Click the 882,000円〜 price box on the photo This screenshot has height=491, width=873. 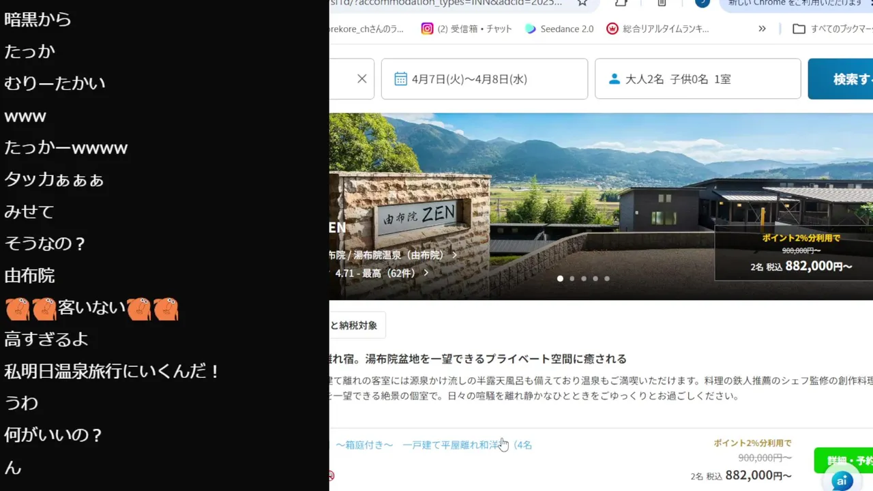794,253
